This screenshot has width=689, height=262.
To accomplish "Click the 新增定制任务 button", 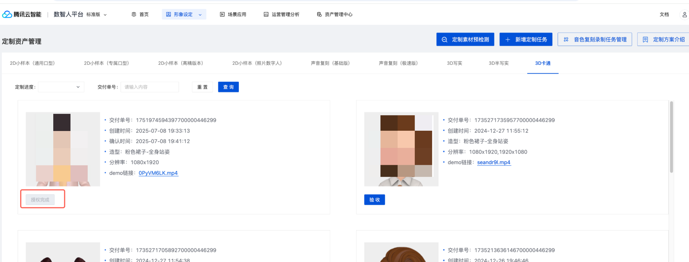I will click(x=526, y=39).
